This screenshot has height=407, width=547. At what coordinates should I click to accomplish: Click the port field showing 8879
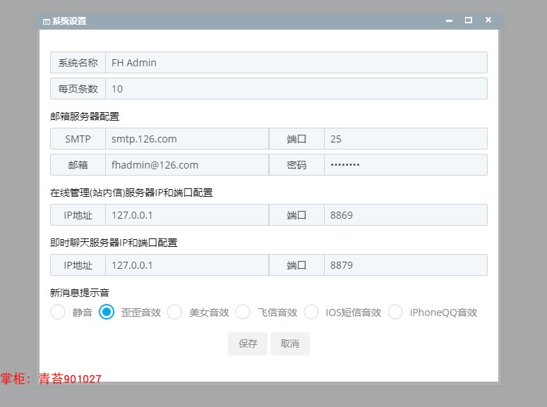point(406,265)
